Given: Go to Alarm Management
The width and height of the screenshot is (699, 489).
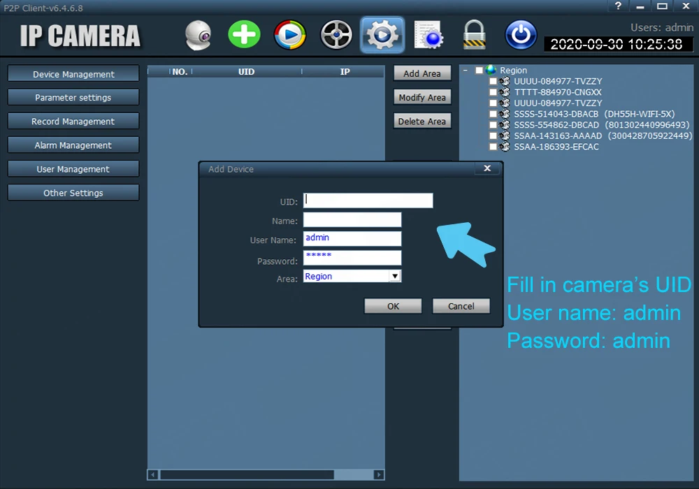Looking at the screenshot, I should click(x=73, y=145).
